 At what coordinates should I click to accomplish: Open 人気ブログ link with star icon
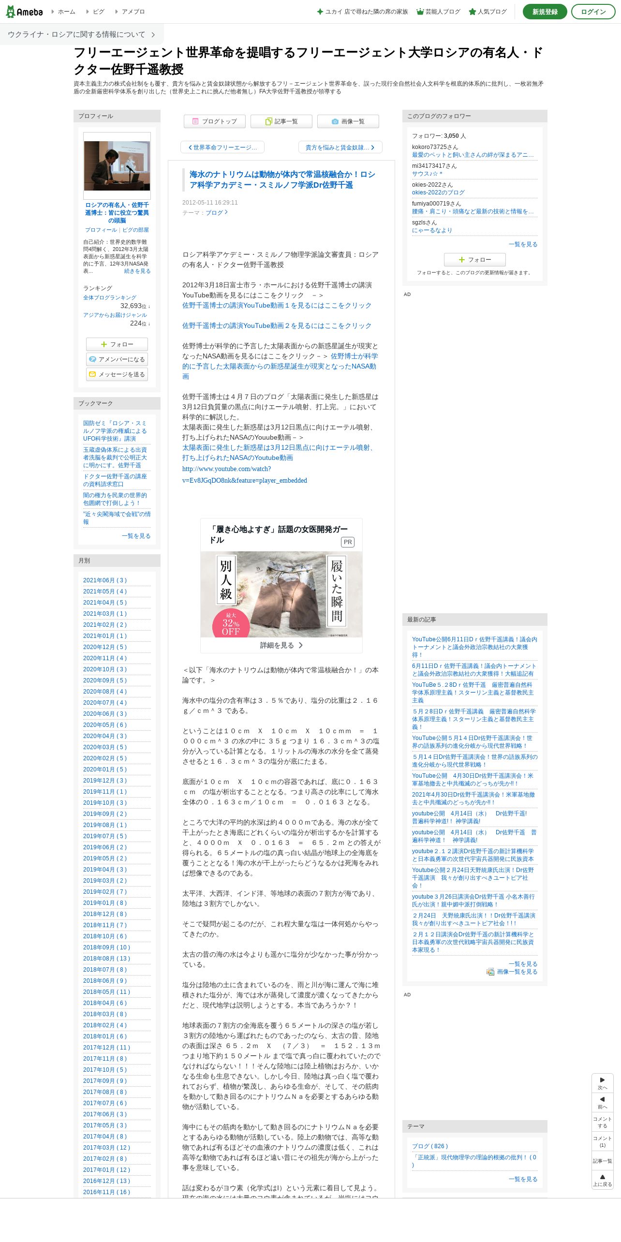pyautogui.click(x=488, y=12)
